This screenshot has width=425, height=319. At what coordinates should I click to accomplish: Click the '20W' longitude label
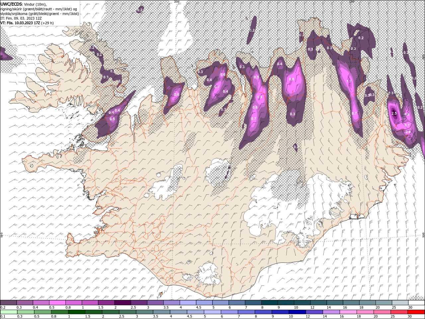[177, 2]
